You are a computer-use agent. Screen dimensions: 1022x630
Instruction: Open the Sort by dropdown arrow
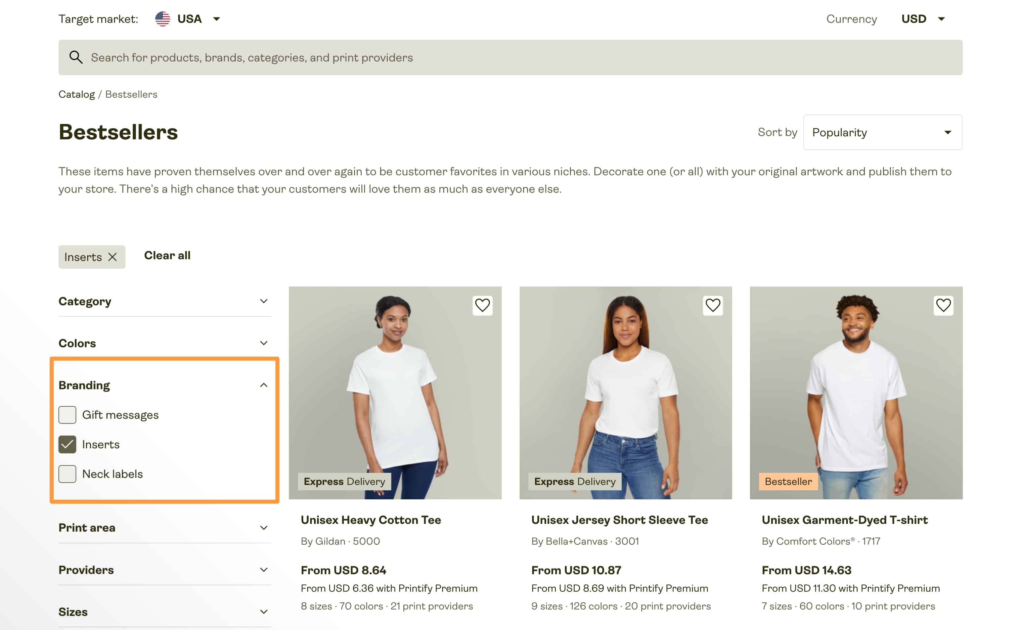click(x=947, y=132)
